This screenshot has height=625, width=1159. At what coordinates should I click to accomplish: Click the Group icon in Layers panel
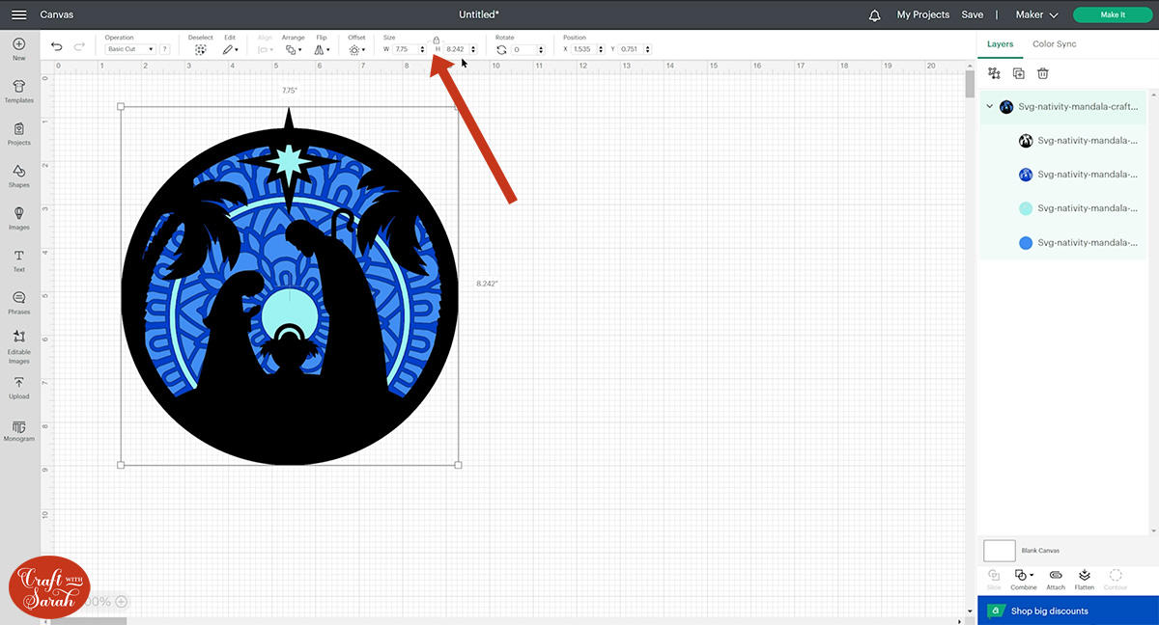(995, 73)
